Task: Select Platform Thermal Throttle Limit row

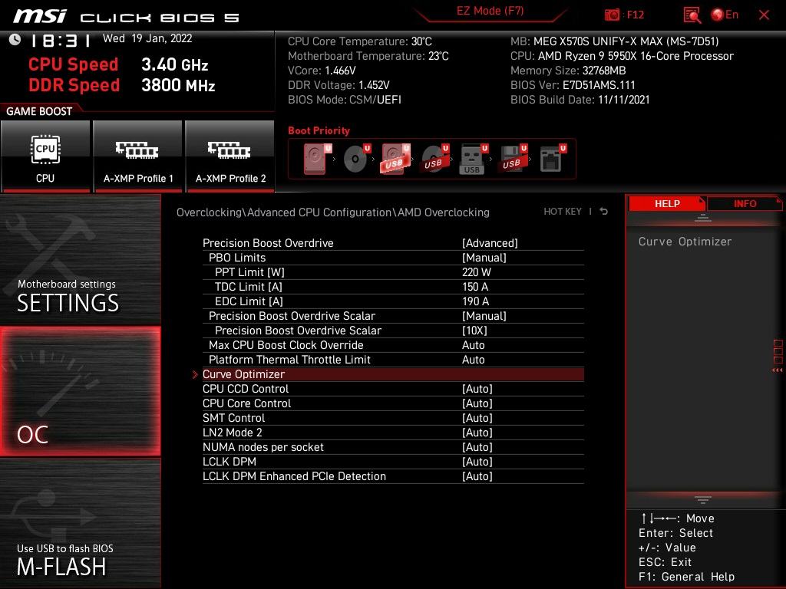Action: click(393, 359)
